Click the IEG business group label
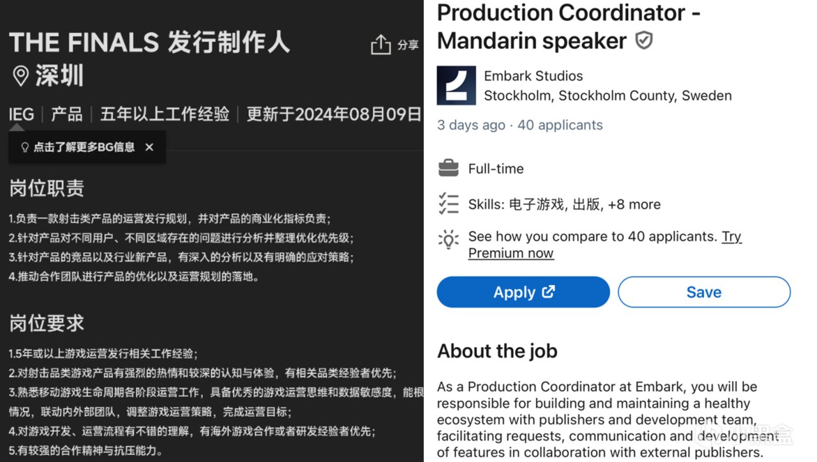The height and width of the screenshot is (462, 817). (x=21, y=114)
